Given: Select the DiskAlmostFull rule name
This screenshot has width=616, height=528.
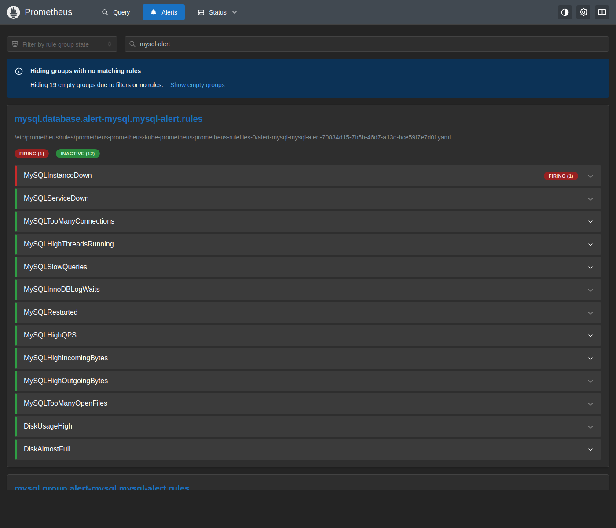Looking at the screenshot, I should point(47,449).
